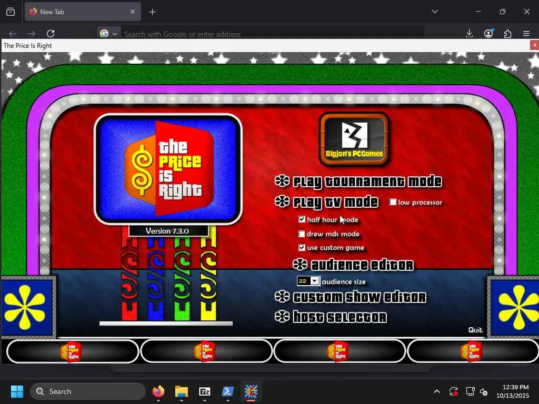Click the audience size value 22

303,281
